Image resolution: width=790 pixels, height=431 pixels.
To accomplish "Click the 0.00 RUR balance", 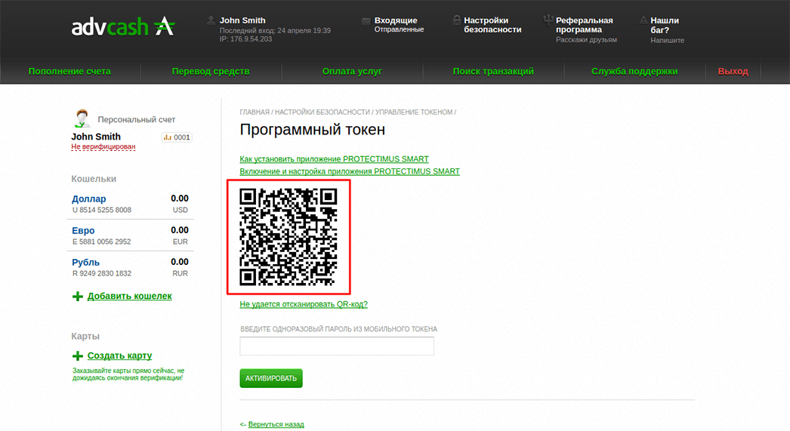I will [179, 262].
